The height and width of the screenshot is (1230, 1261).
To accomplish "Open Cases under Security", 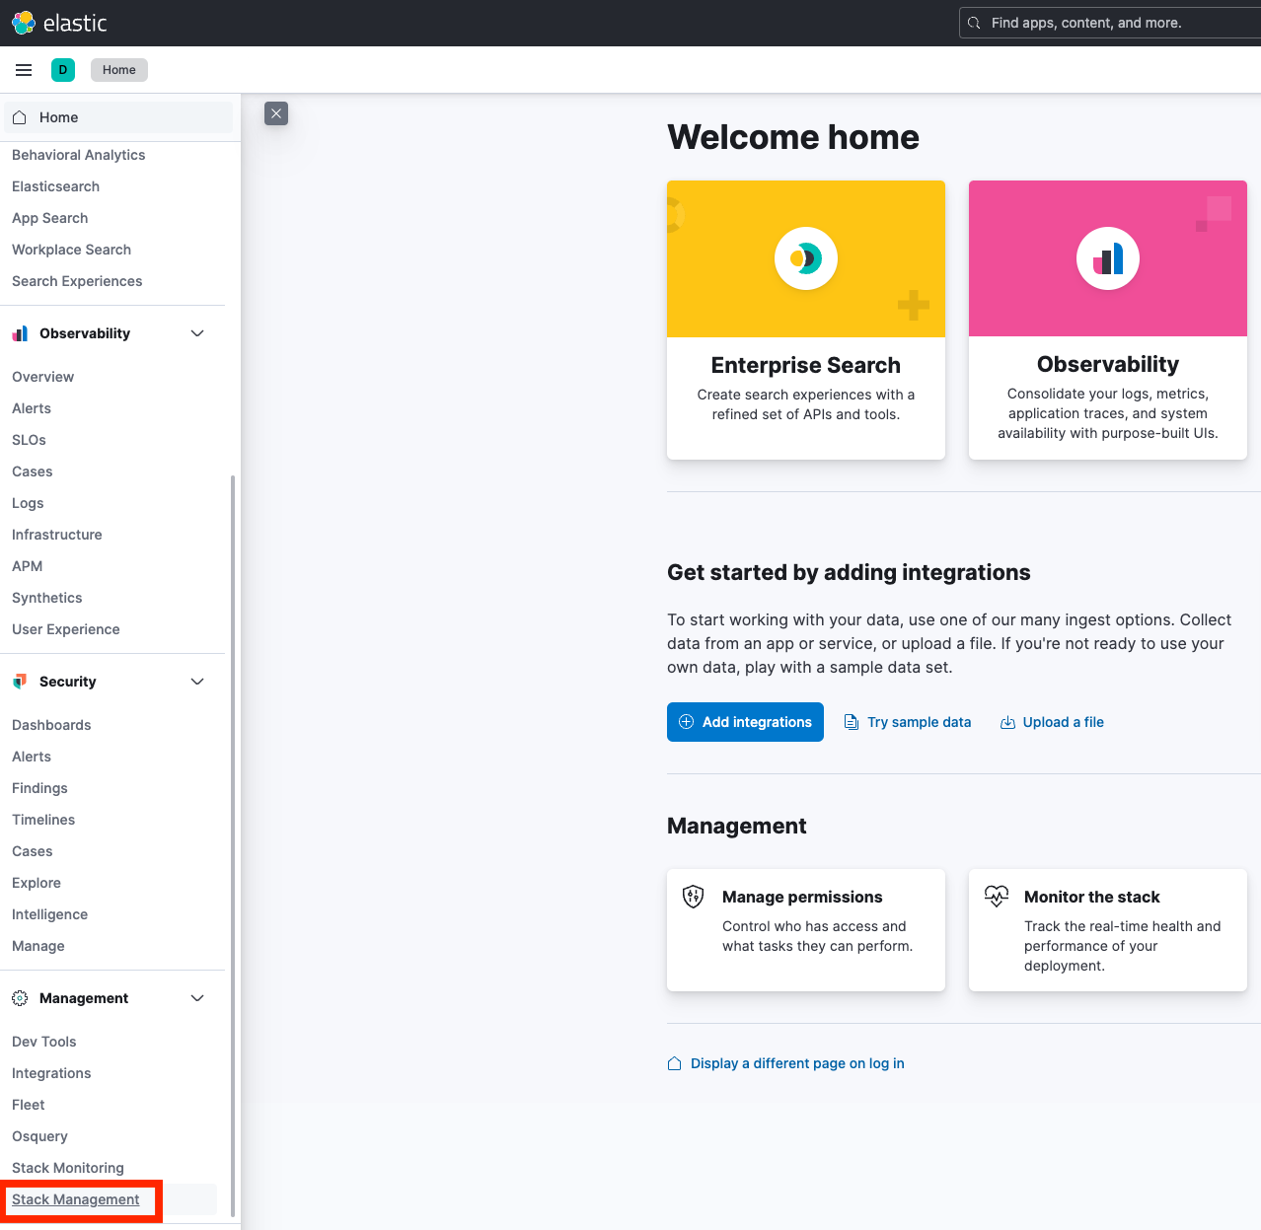I will pyautogui.click(x=33, y=851).
